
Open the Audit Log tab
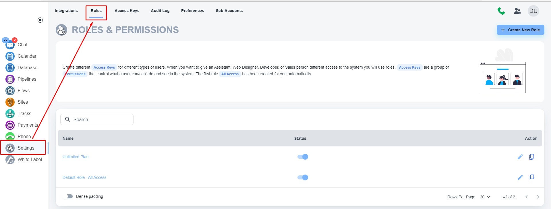pos(160,11)
